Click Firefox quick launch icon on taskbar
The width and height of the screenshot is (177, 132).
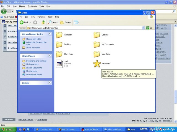coord(24,130)
